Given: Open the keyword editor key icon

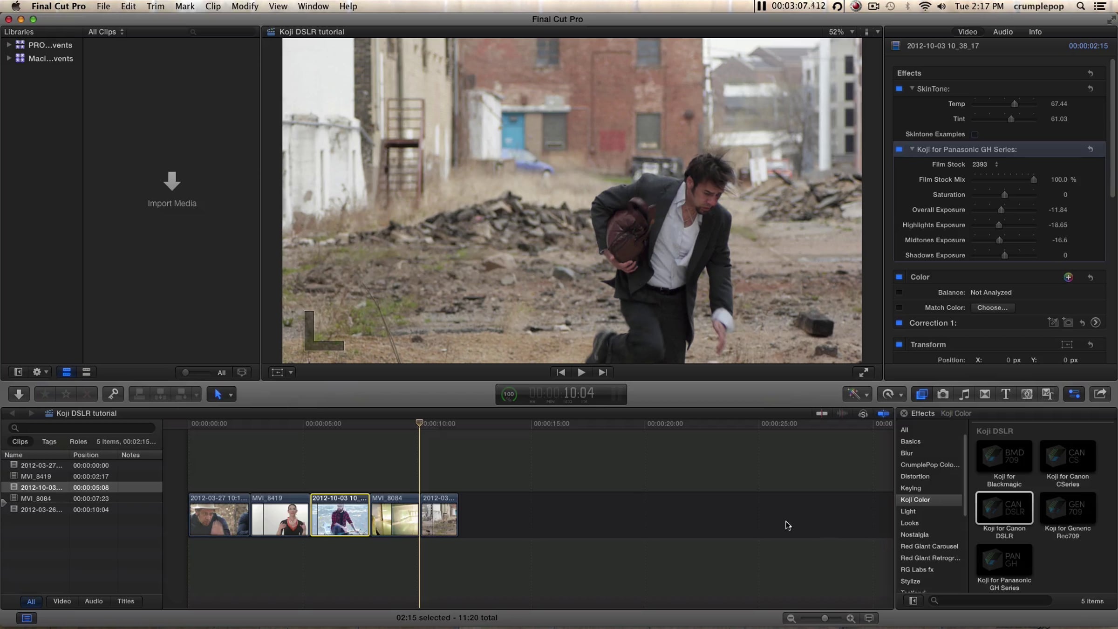Looking at the screenshot, I should click(113, 394).
